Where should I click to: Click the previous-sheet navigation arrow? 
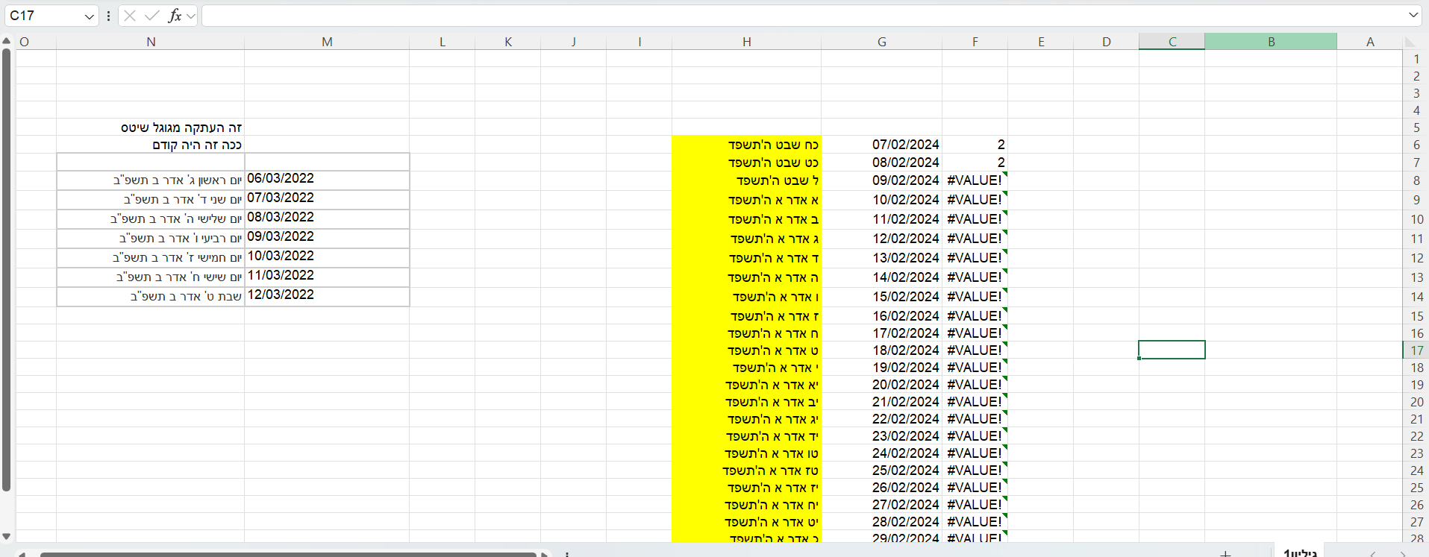point(1373,554)
